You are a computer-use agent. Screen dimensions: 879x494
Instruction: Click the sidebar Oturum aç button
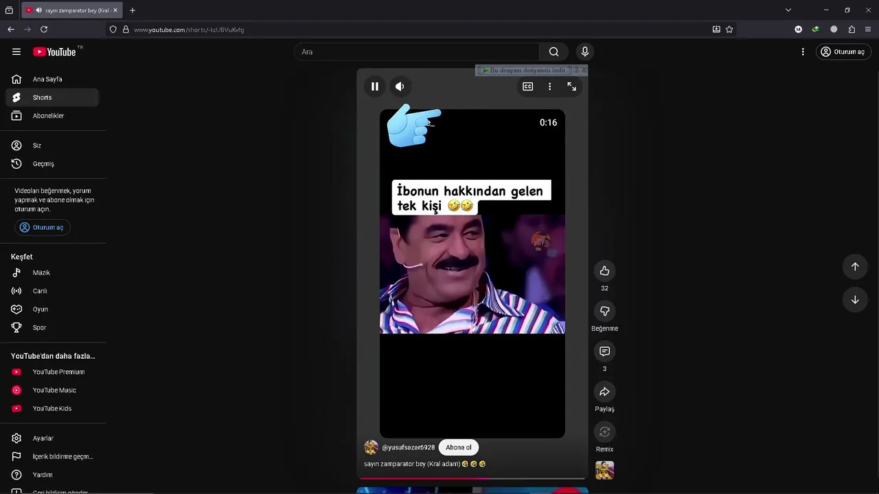point(42,227)
